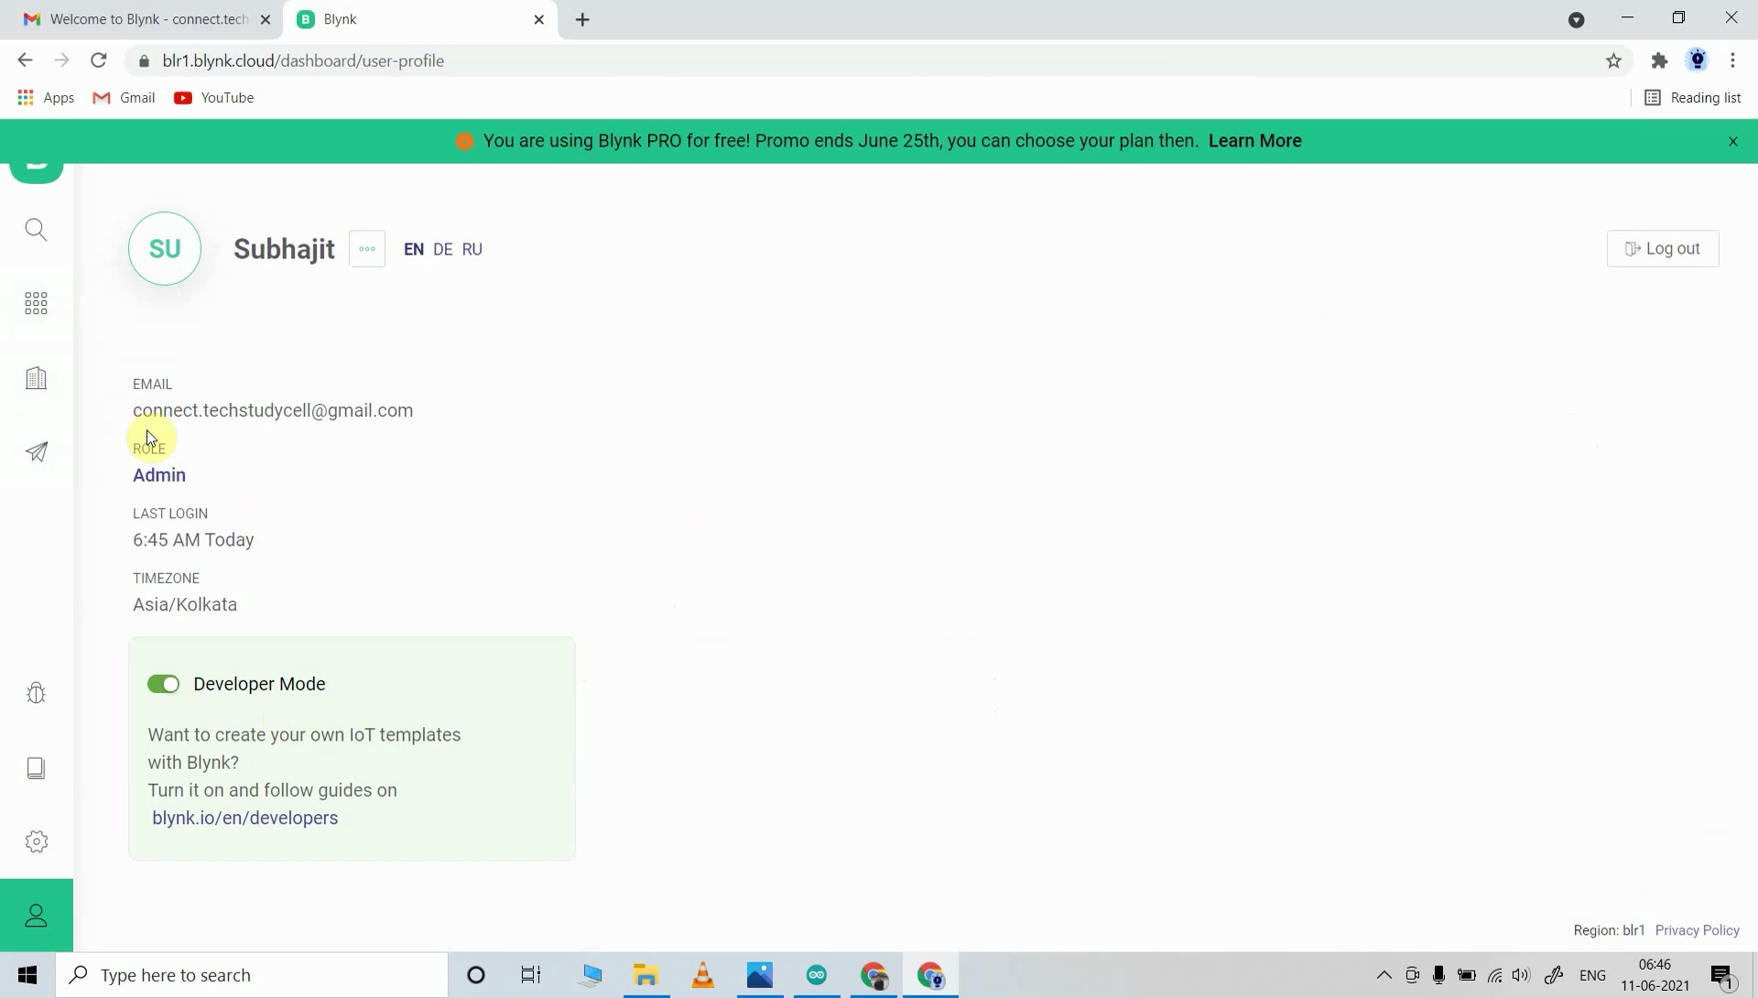1758x998 pixels.
Task: Open the paper plane icon in sidebar
Action: pyautogui.click(x=37, y=452)
